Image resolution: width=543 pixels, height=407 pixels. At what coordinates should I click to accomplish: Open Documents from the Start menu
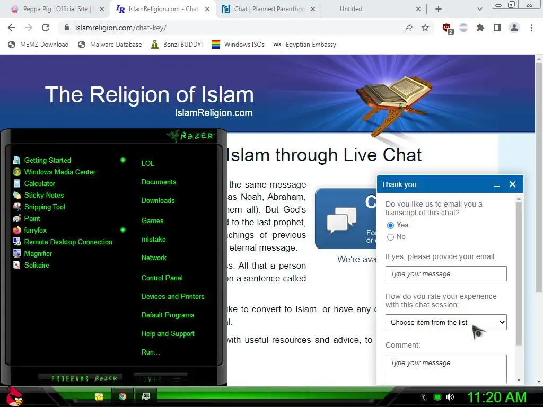159,182
